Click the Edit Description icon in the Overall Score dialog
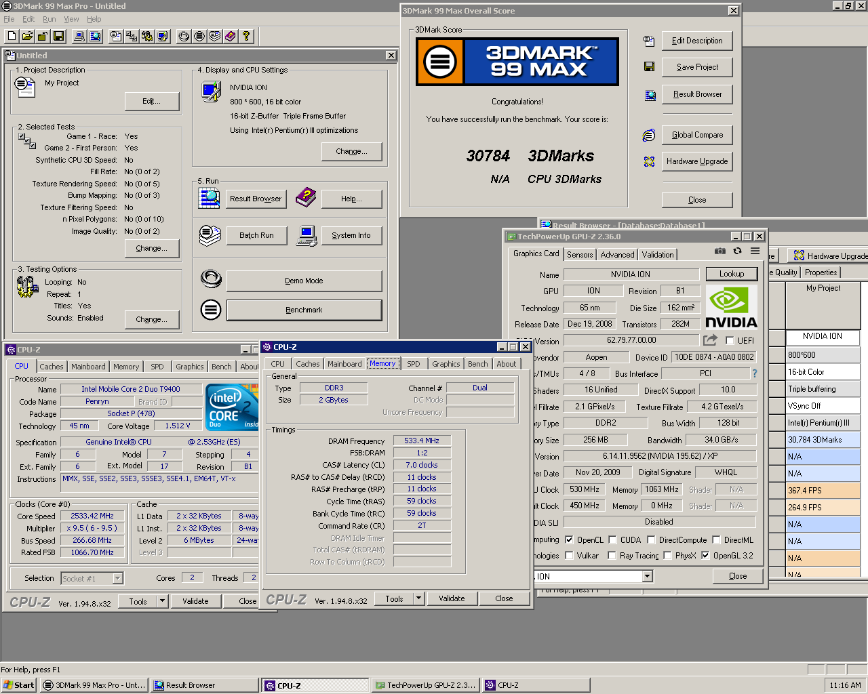868x694 pixels. click(x=649, y=41)
